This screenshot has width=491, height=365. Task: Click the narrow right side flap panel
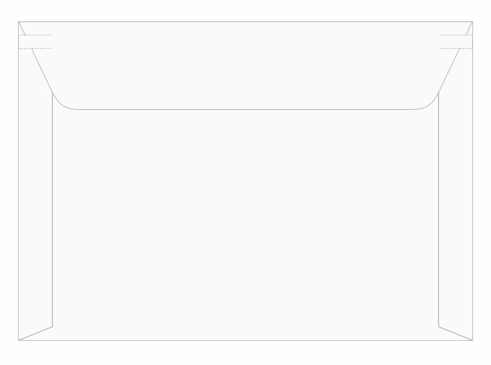(455, 203)
